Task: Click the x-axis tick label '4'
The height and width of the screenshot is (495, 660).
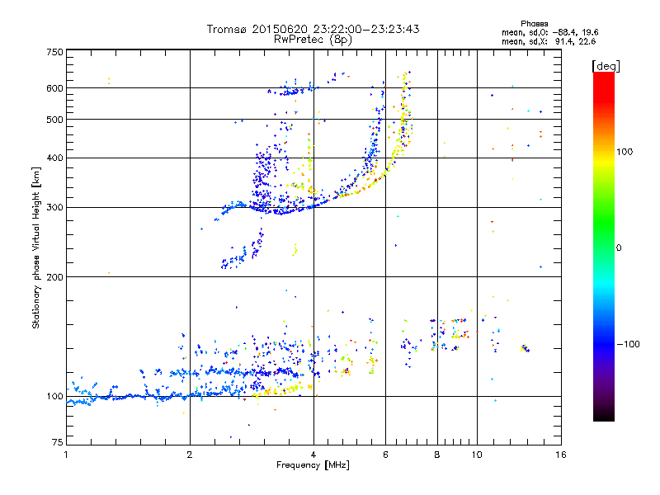Action: click(313, 455)
